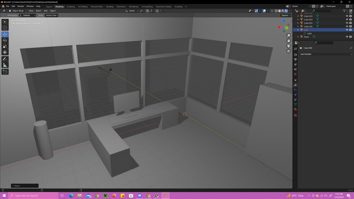Toggle Cube.025 eye visibility
The image size is (354, 199).
[347, 23]
